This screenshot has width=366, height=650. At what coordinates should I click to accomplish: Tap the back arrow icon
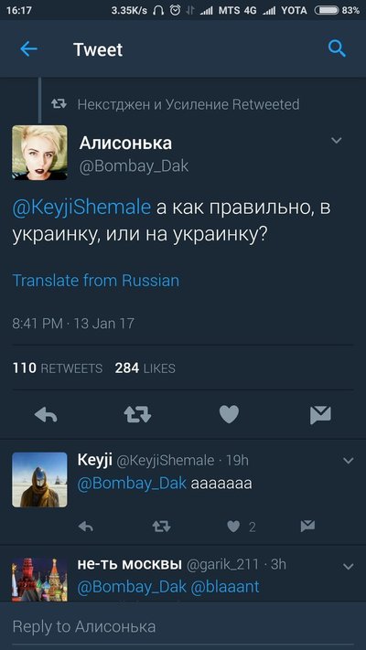[x=28, y=49]
